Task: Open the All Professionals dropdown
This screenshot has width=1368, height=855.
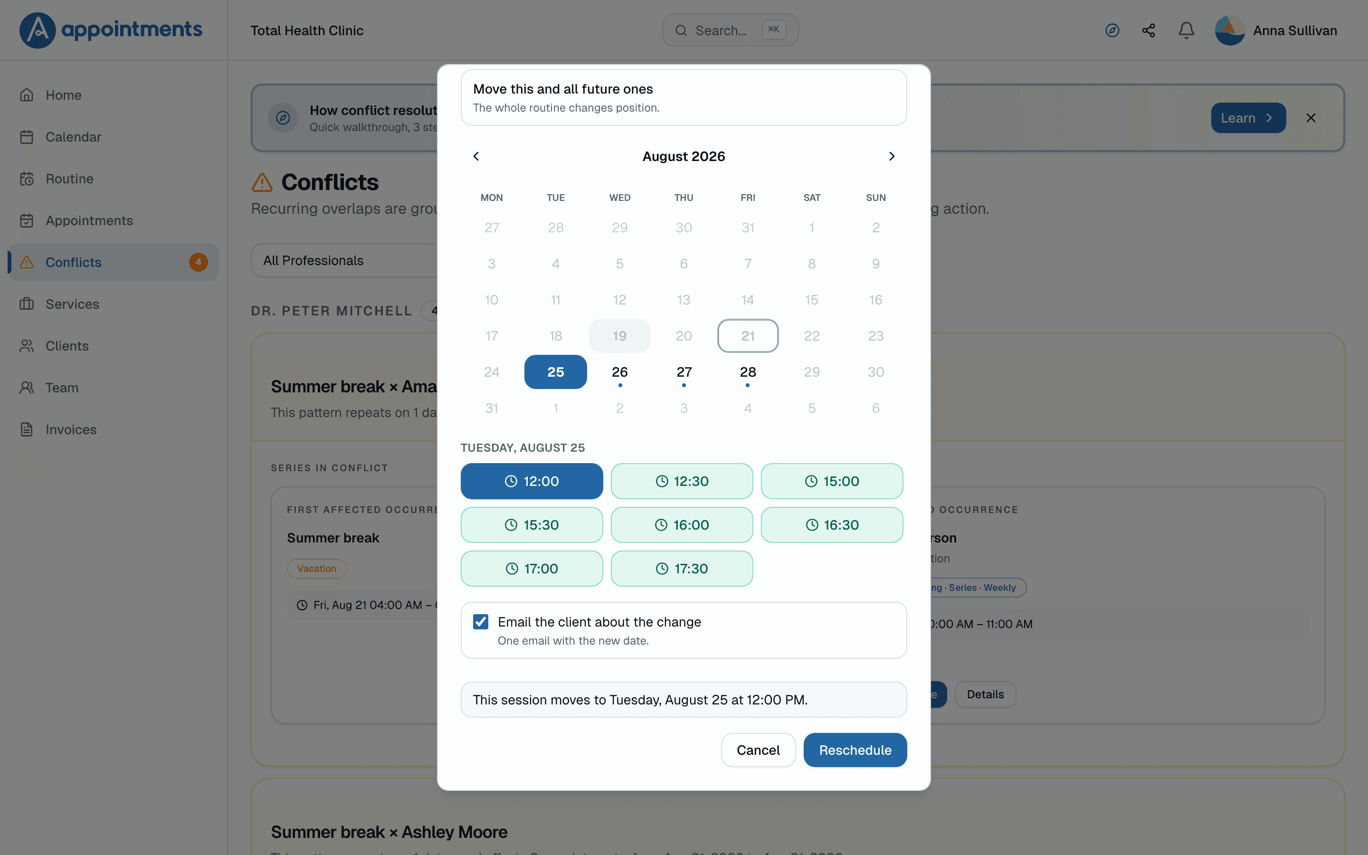Action: tap(345, 261)
